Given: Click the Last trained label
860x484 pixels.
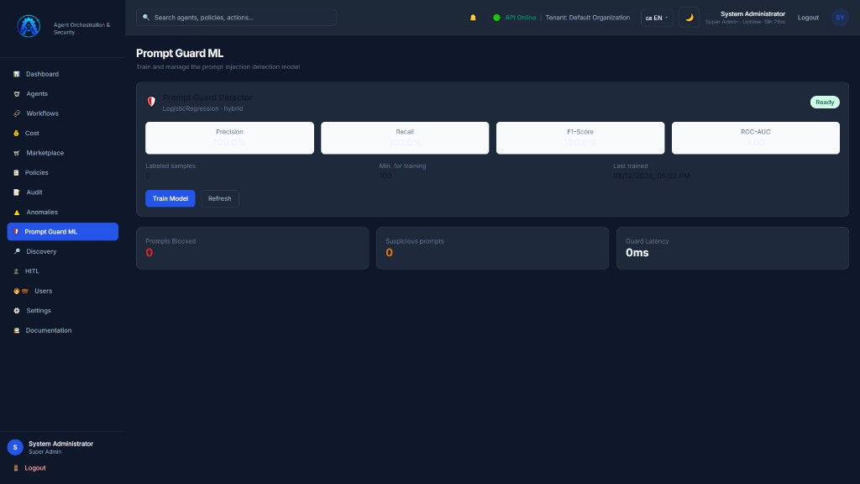Looking at the screenshot, I should (630, 166).
